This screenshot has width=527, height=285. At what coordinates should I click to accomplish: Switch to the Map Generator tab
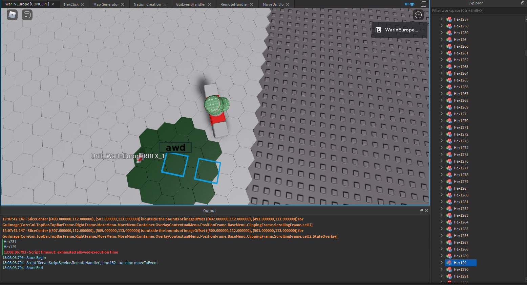[106, 4]
